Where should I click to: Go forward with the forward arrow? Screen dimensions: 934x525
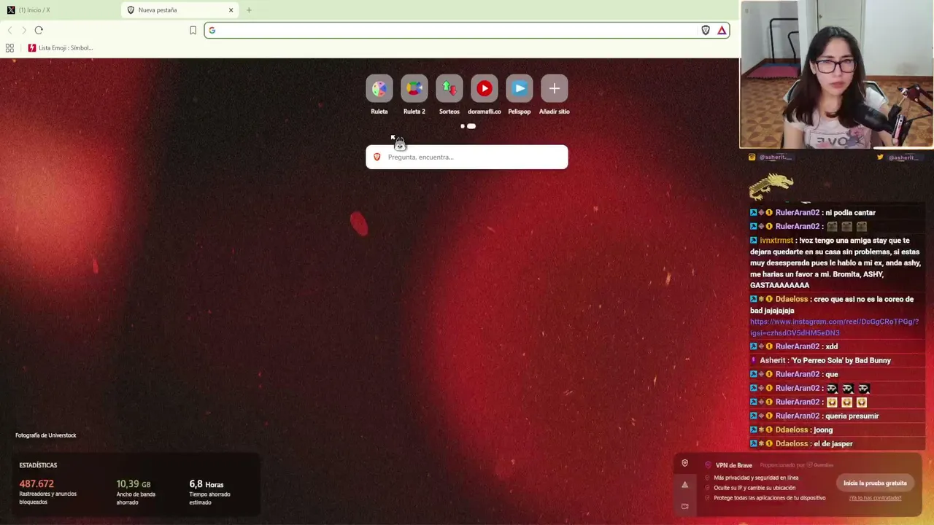24,30
